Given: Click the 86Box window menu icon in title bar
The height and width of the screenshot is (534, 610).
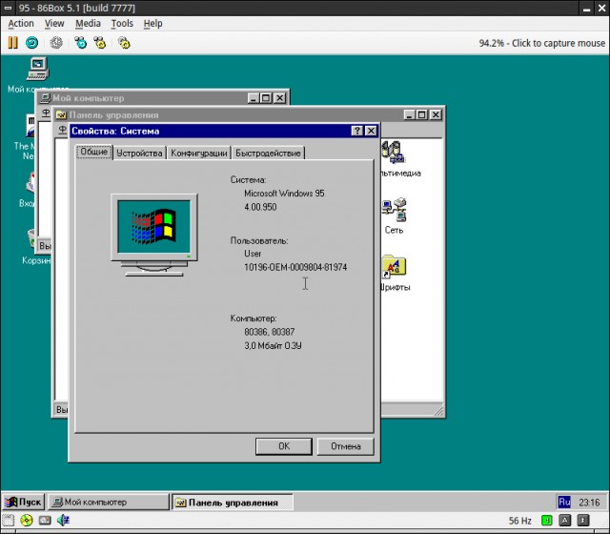Looking at the screenshot, I should click(9, 8).
